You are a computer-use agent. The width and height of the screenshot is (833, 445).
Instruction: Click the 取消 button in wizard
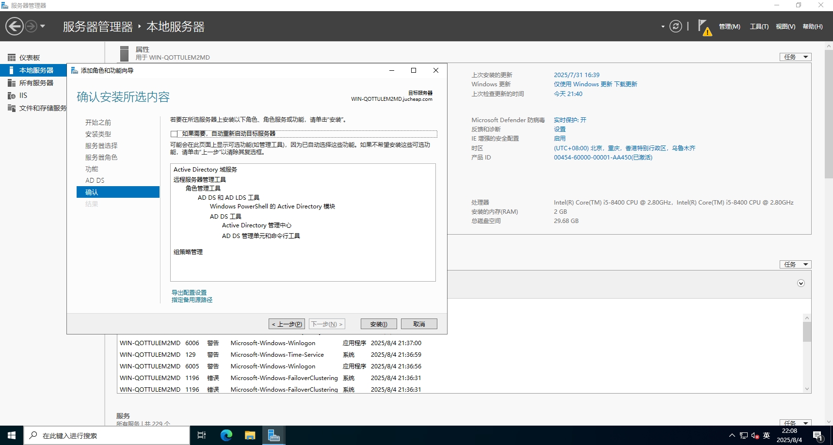click(419, 324)
